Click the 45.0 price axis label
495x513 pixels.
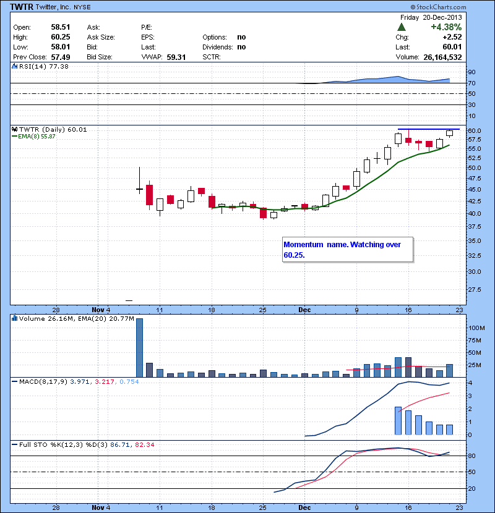(475, 189)
